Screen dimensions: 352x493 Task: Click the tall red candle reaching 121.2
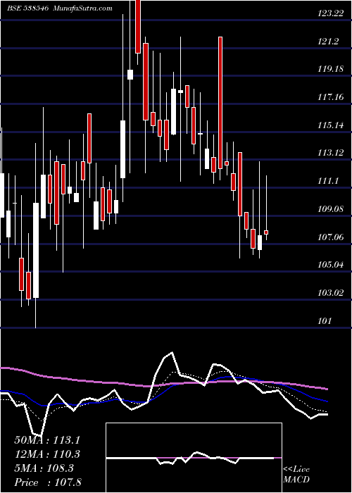(x=220, y=103)
